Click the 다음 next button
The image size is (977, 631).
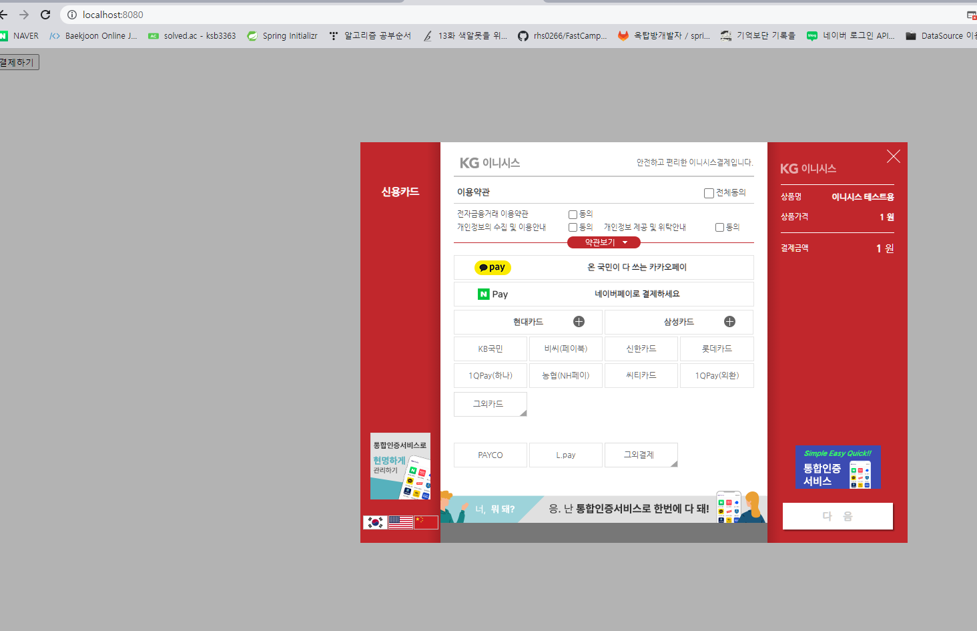point(838,516)
